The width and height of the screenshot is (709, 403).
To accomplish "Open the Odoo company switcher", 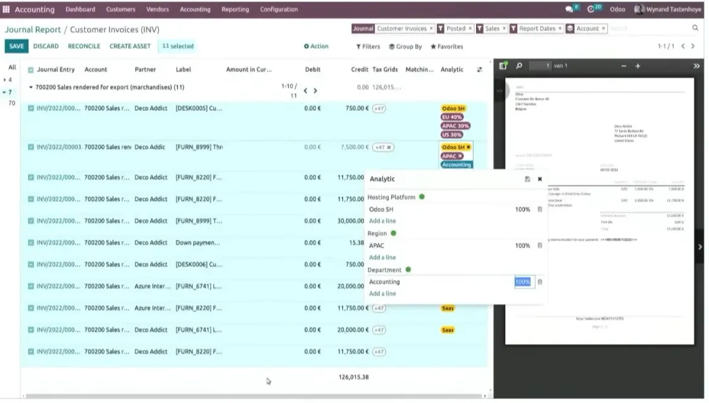I will pos(618,9).
